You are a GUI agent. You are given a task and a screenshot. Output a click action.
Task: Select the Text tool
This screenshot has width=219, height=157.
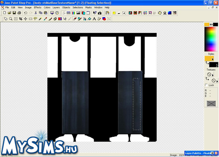click(x=94, y=19)
